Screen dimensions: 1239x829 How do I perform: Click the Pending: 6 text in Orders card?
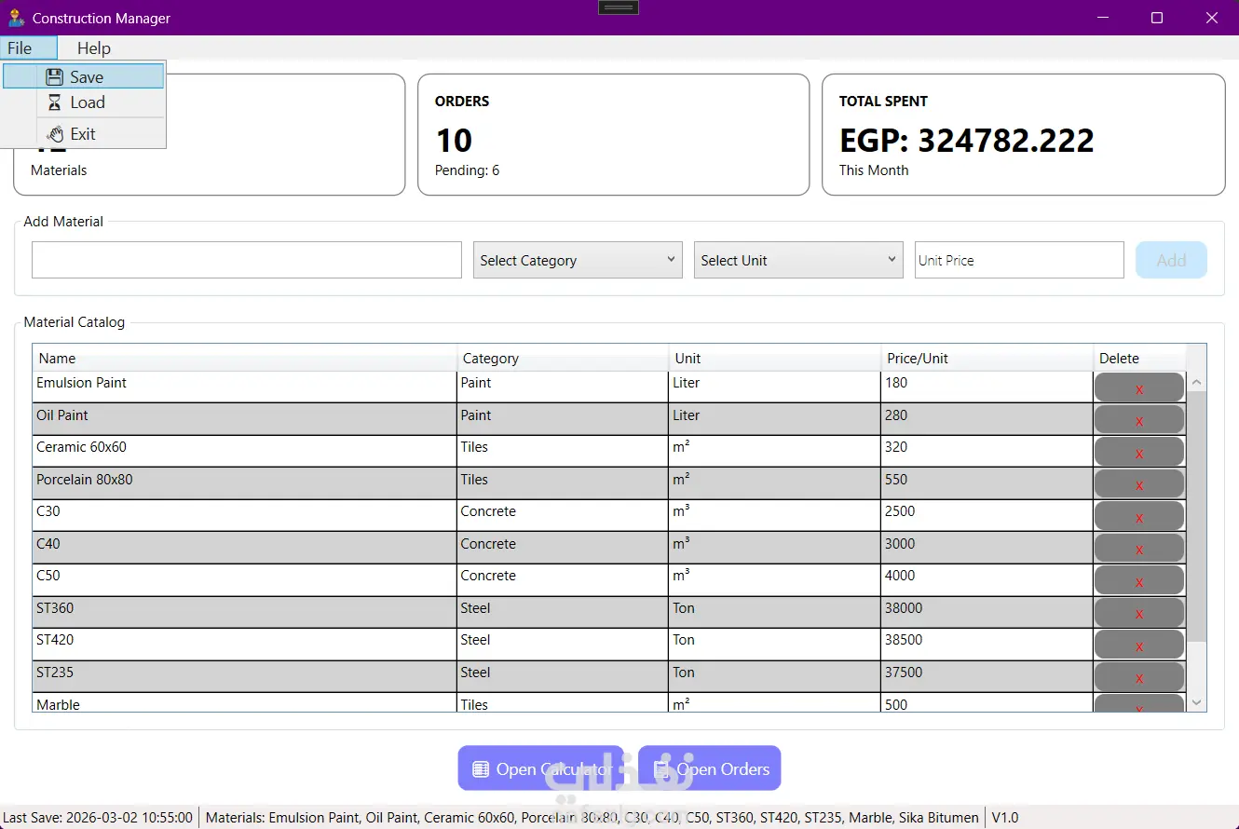point(467,170)
